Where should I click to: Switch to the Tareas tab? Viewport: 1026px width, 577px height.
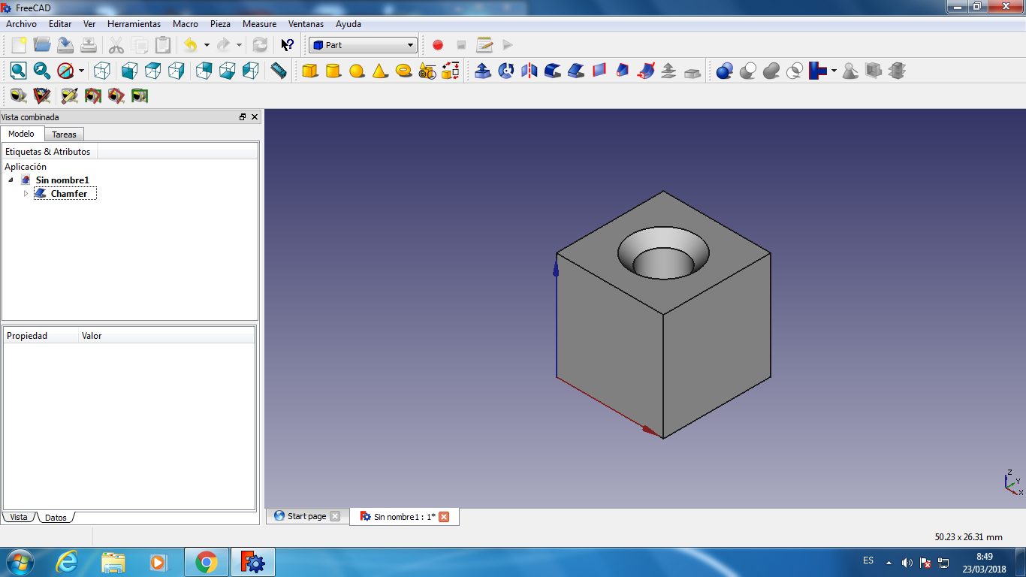point(64,134)
